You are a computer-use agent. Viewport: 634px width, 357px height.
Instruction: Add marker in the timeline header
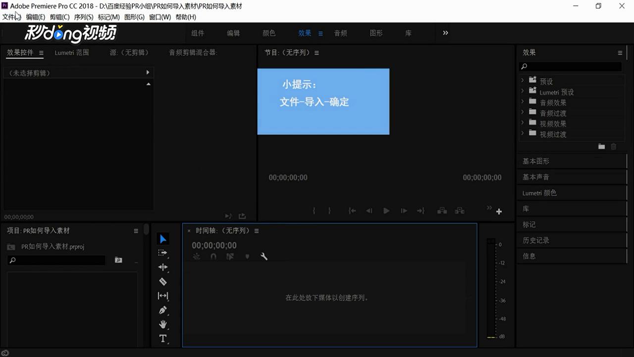247,256
